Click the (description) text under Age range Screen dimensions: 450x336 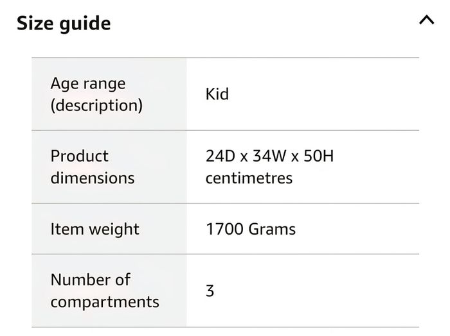point(96,106)
